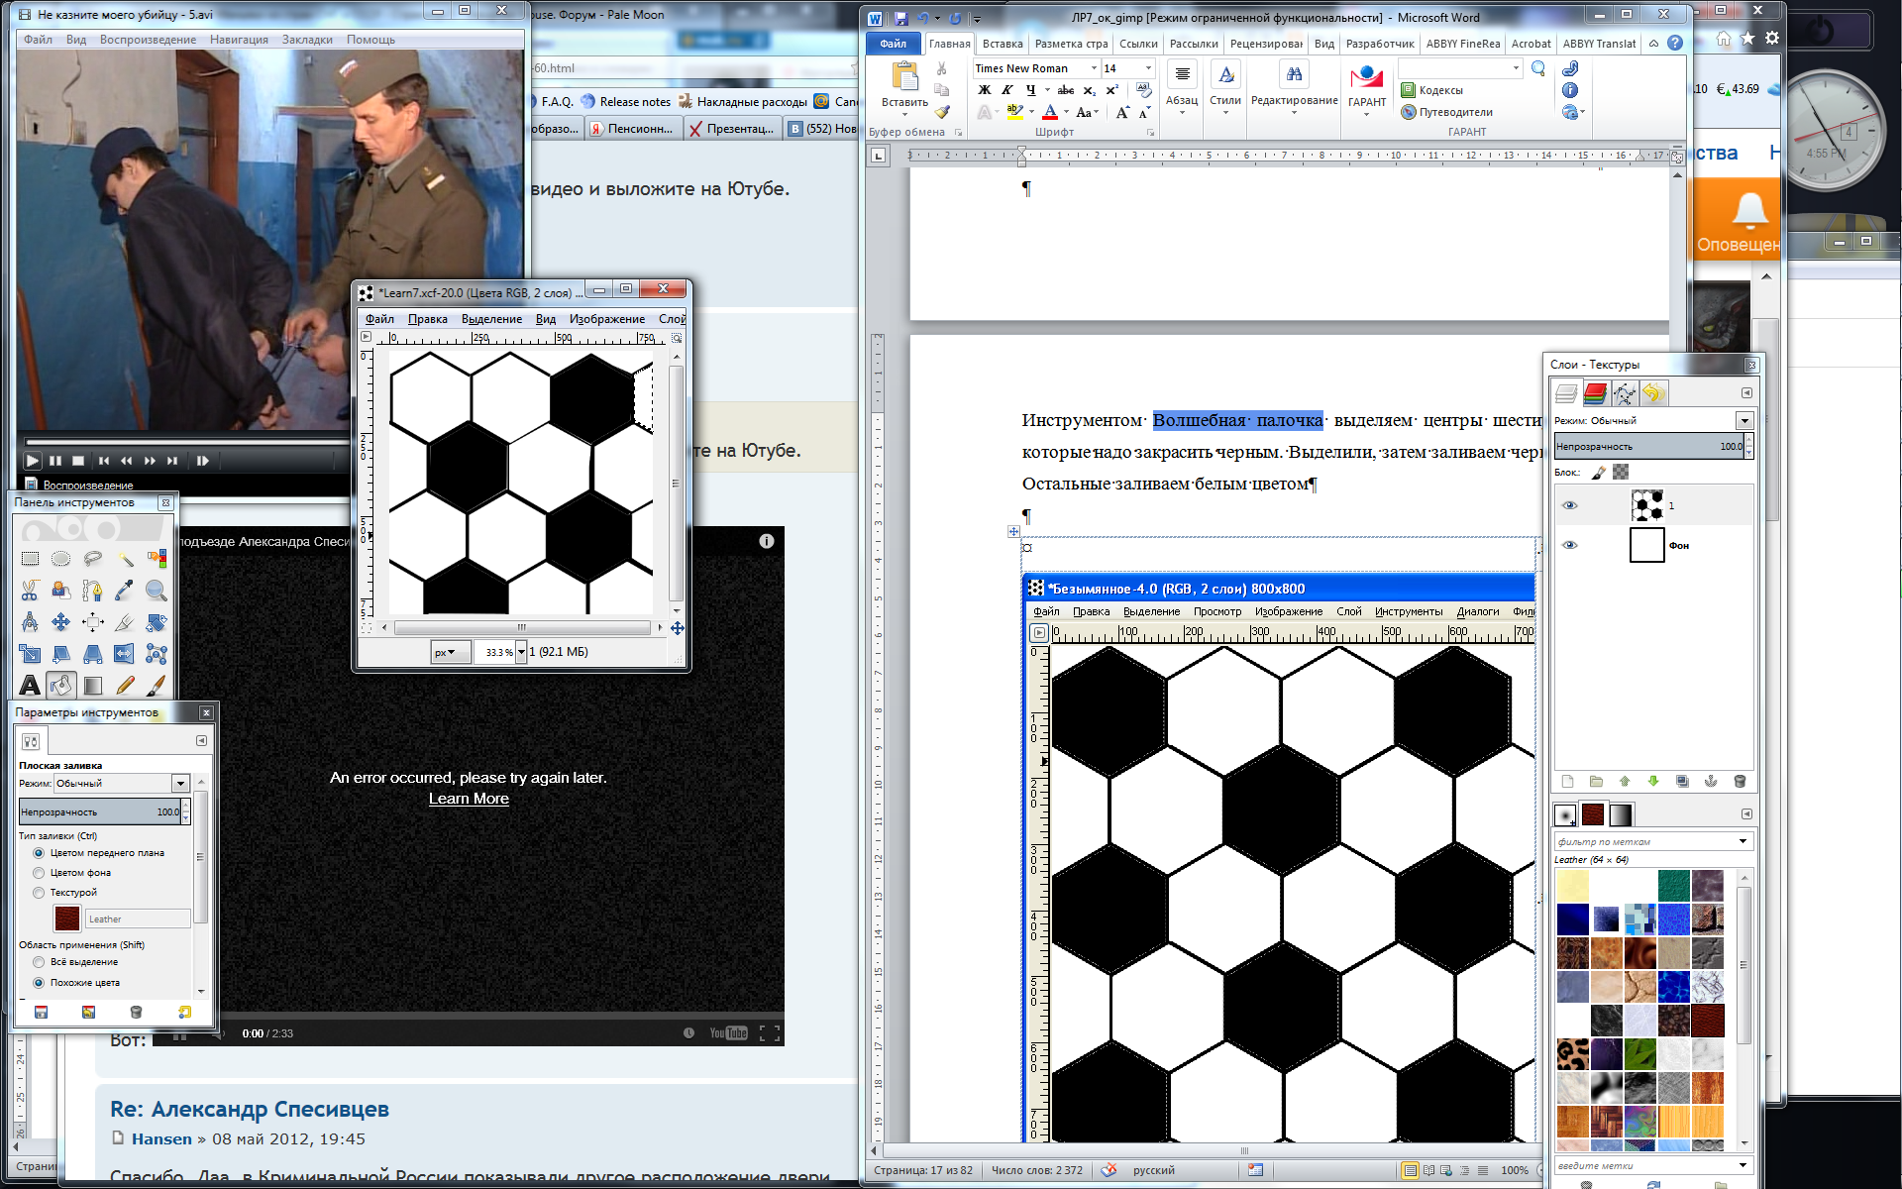1902x1189 pixels.
Task: Open the font name dropdown in Word
Action: [1094, 68]
